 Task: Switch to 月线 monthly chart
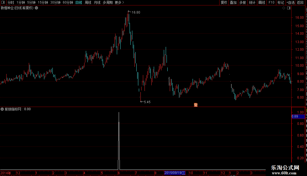coord(97,2)
